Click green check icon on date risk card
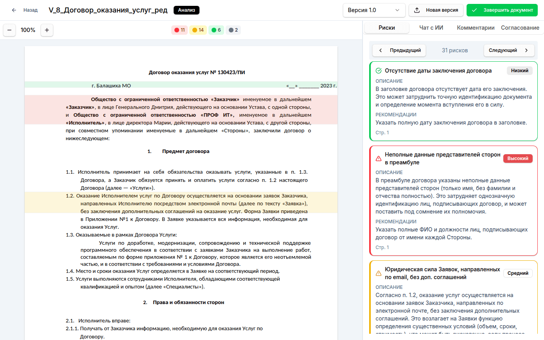The image size is (544, 340). pyautogui.click(x=379, y=71)
